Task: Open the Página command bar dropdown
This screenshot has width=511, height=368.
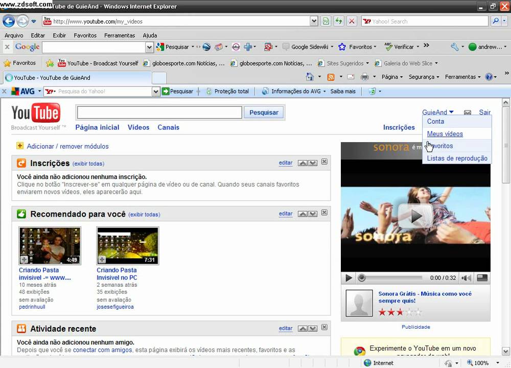Action: coord(392,77)
